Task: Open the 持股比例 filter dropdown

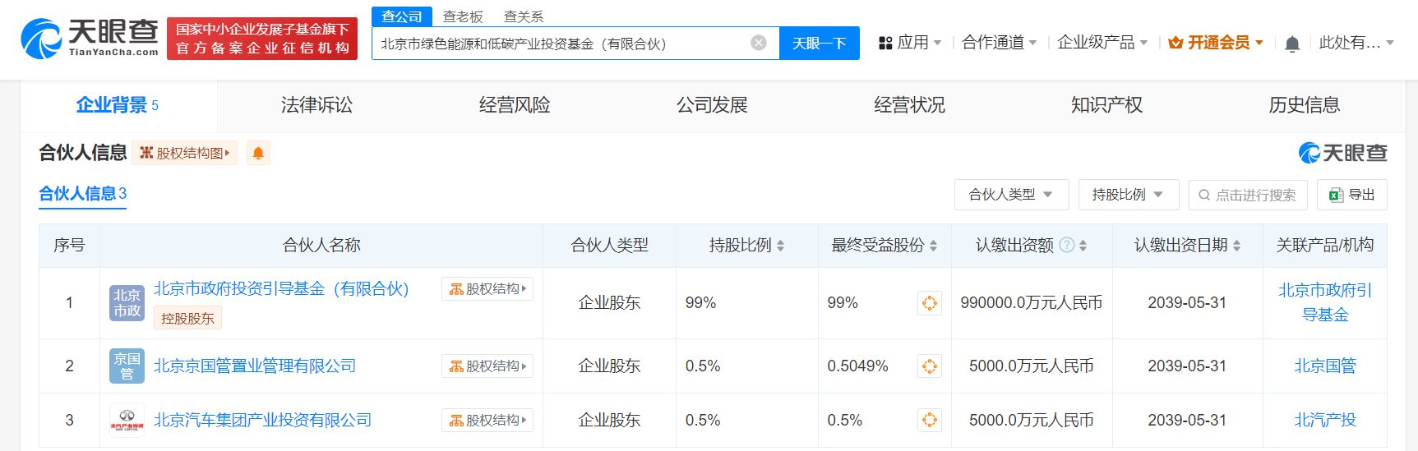Action: coord(1128,195)
